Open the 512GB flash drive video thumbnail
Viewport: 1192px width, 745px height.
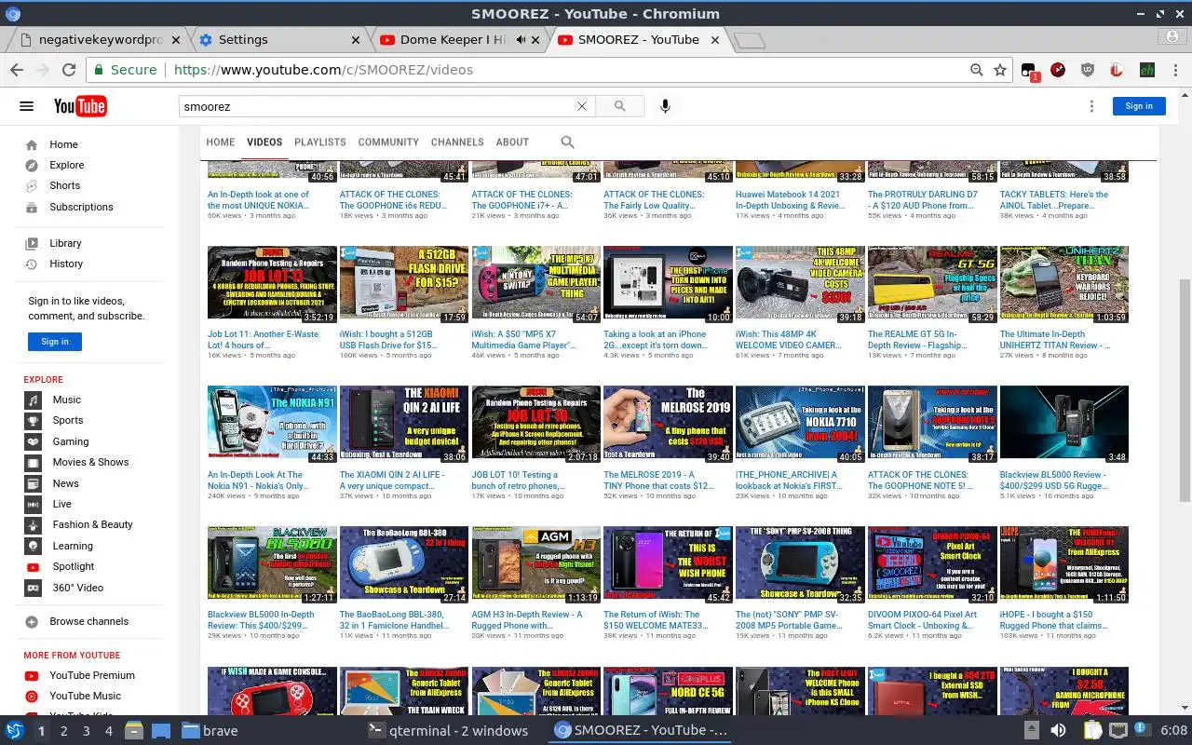click(404, 282)
